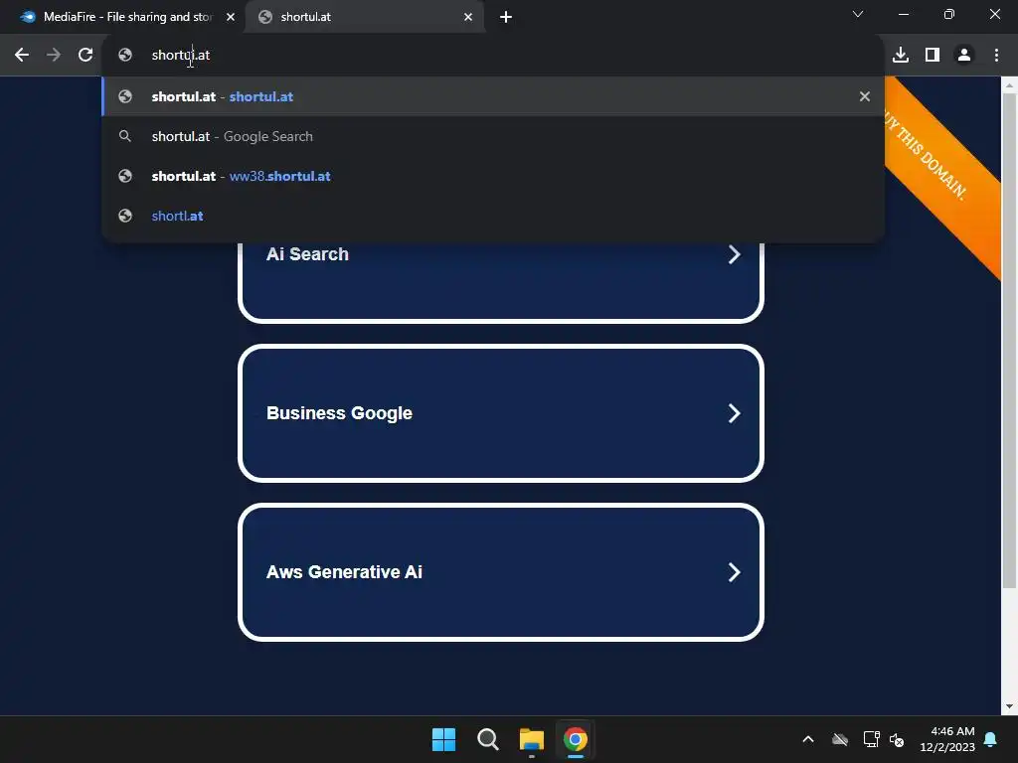Image resolution: width=1018 pixels, height=763 pixels.
Task: Switch to the shortul.at tab
Action: pos(365,17)
